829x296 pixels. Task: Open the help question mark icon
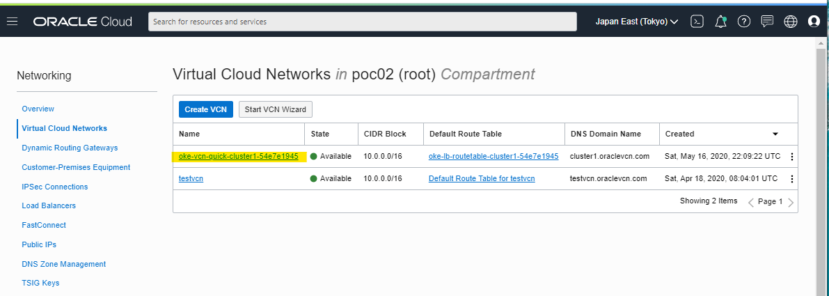click(744, 22)
